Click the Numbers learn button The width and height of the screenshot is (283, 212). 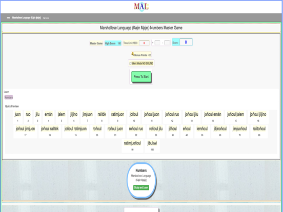pyautogui.click(x=9, y=97)
